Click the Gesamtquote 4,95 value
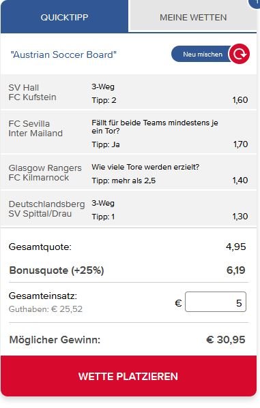260x408 pixels. point(235,247)
